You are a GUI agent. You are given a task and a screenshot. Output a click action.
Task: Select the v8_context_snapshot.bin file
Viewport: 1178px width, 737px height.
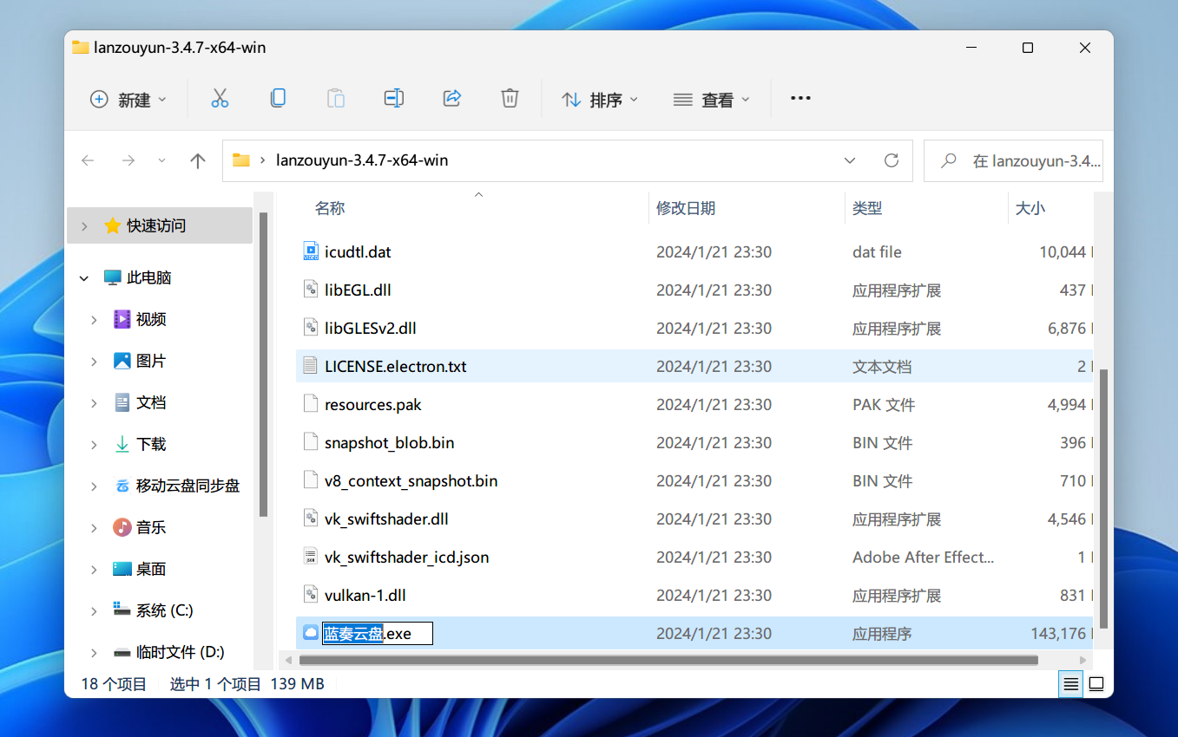pos(411,481)
